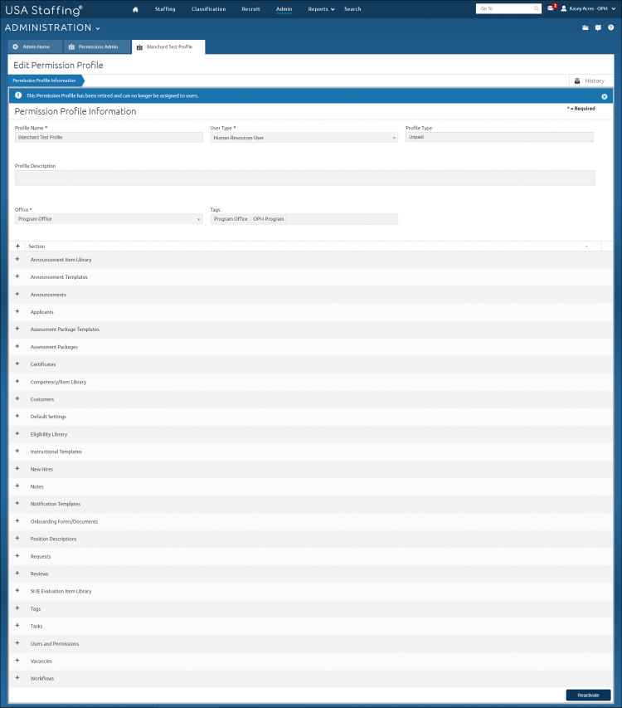
Task: Click the Go To search box
Action: click(508, 8)
